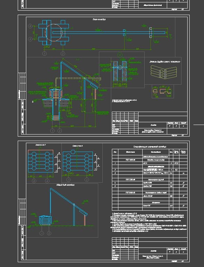Select the dashed circle in the well plan

[54, 32]
